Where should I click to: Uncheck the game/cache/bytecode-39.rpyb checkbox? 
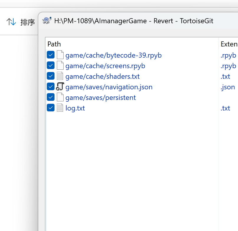click(51, 55)
